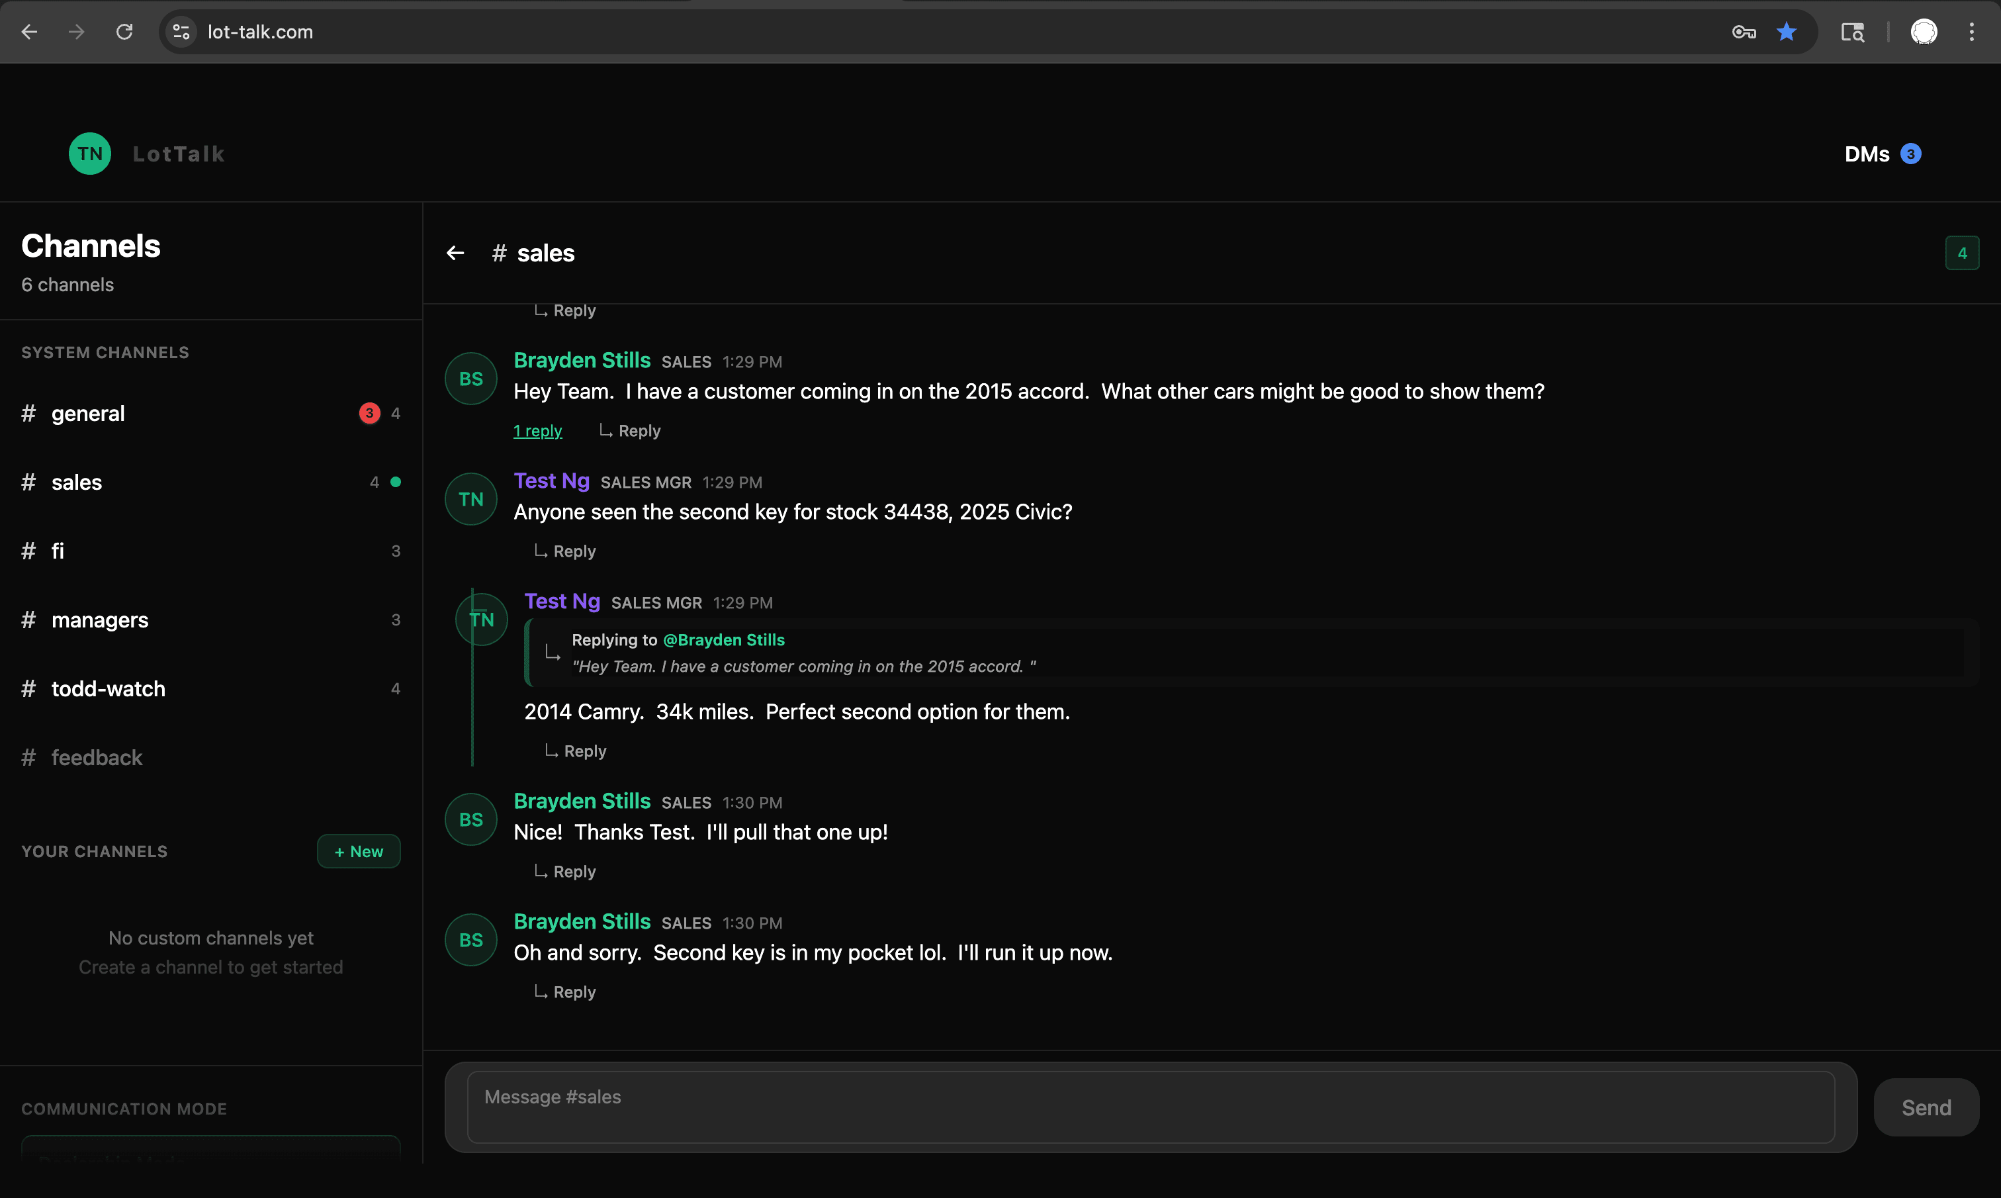Open Chrome's three-dot menu
This screenshot has width=2001, height=1198.
coord(1972,32)
